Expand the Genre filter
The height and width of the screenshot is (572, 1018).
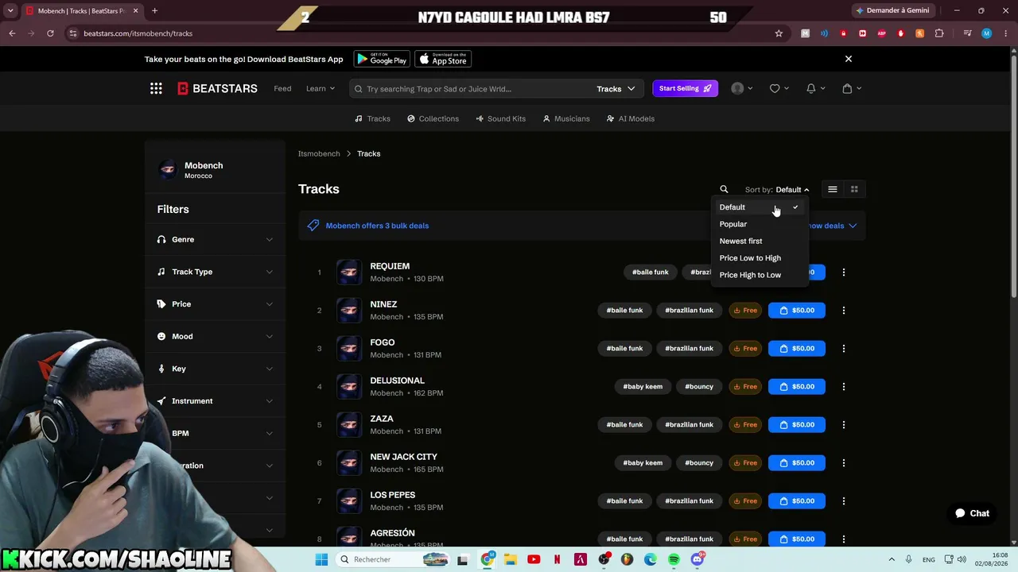pos(216,239)
